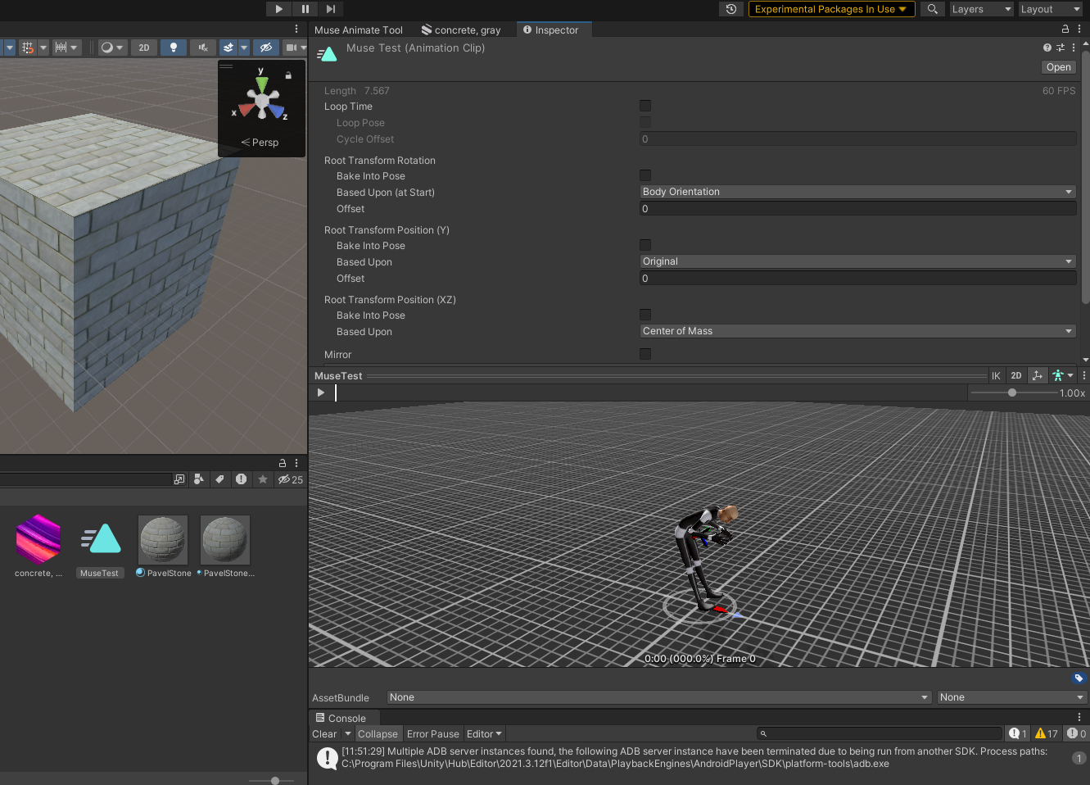Open the Original Based Upon dropdown
This screenshot has width=1090, height=785.
pos(857,261)
